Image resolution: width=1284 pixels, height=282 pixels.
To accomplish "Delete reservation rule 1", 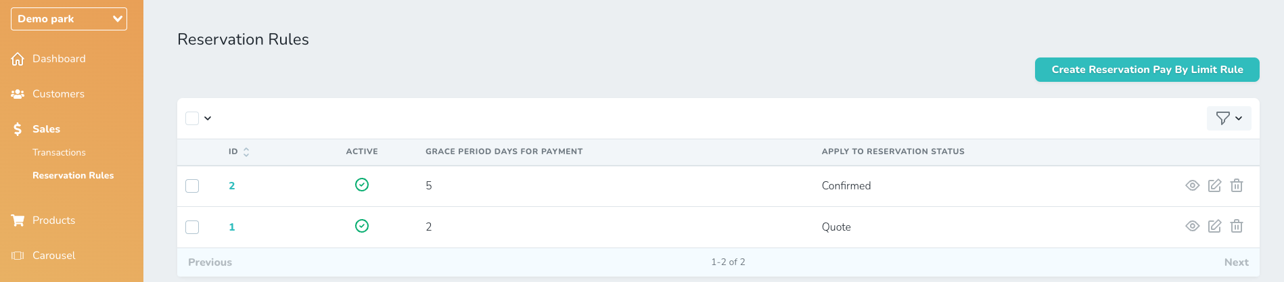I will tap(1237, 226).
